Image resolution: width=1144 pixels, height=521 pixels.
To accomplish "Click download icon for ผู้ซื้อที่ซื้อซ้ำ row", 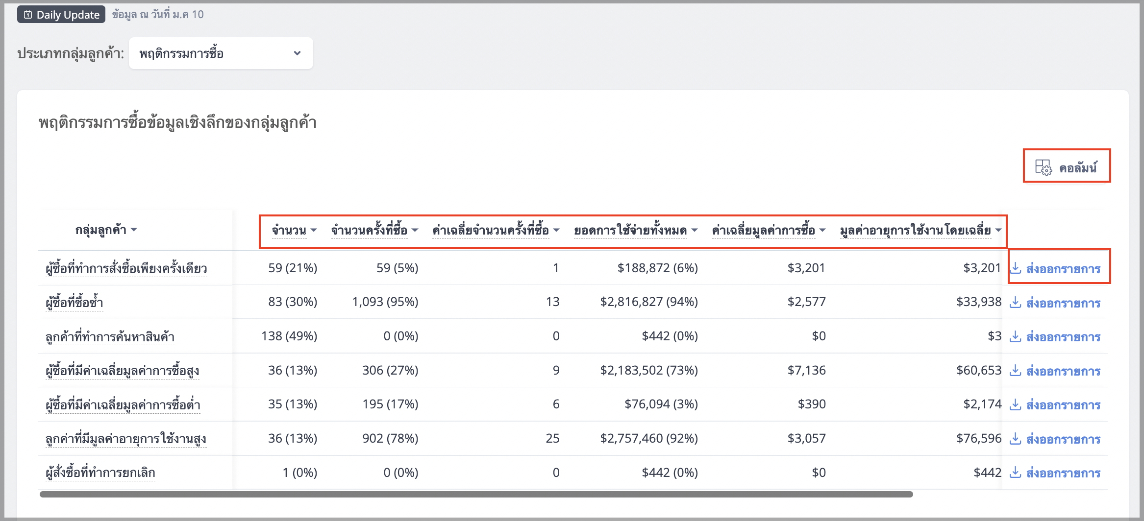I will [1016, 303].
